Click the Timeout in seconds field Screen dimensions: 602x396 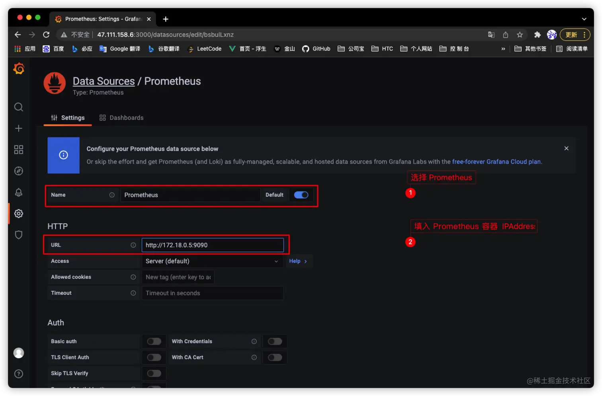click(x=213, y=293)
